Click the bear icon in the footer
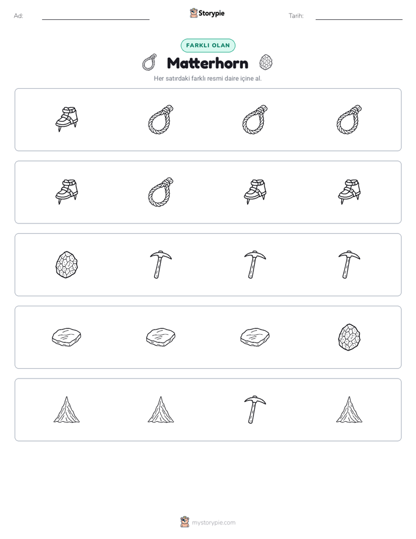 pyautogui.click(x=185, y=522)
